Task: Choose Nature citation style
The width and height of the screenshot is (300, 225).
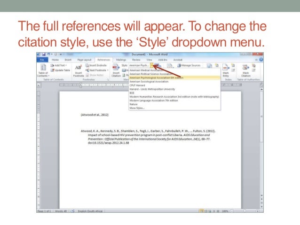Action: coord(174,104)
